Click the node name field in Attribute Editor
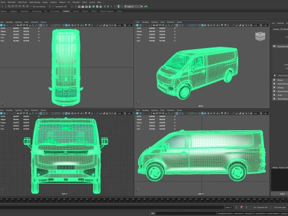Screen dimensions: 288x216 pyautogui.click(x=281, y=29)
